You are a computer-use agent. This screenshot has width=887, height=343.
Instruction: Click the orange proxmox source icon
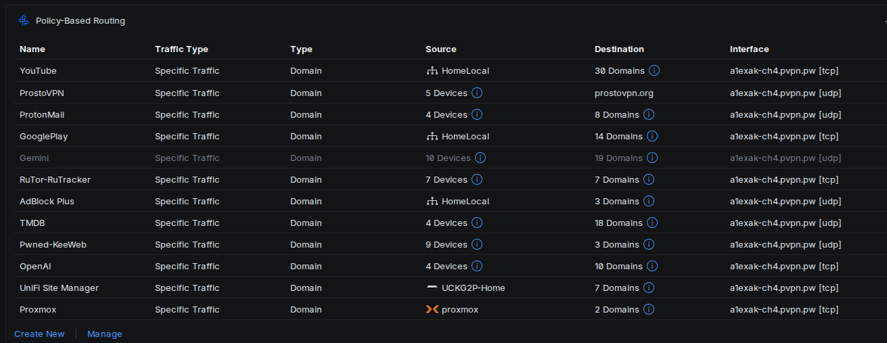click(x=432, y=309)
